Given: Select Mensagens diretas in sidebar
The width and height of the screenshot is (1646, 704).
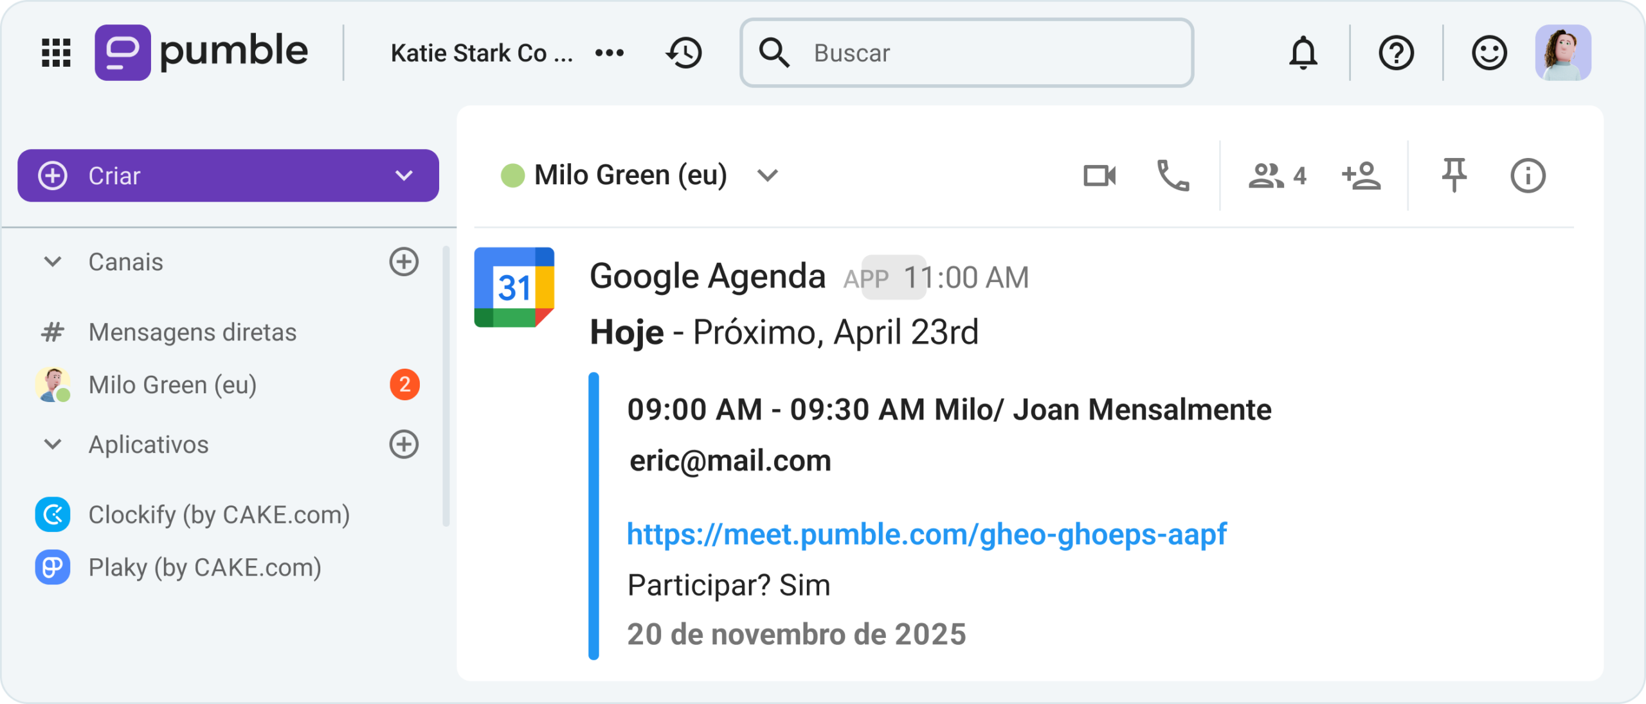Looking at the screenshot, I should tap(192, 331).
